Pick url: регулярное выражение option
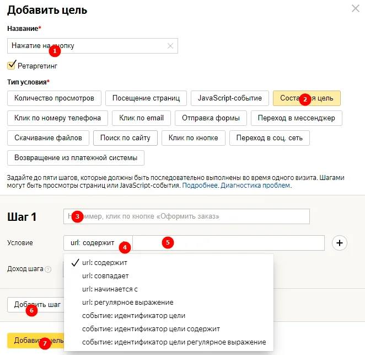 coord(127,303)
